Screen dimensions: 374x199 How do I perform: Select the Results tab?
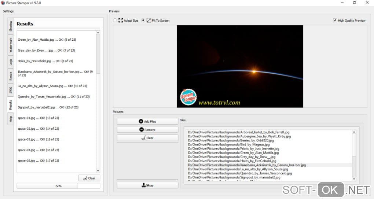(x=10, y=105)
